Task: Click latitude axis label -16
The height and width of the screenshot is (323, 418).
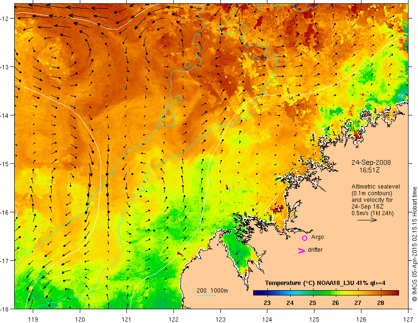Action: (5, 212)
